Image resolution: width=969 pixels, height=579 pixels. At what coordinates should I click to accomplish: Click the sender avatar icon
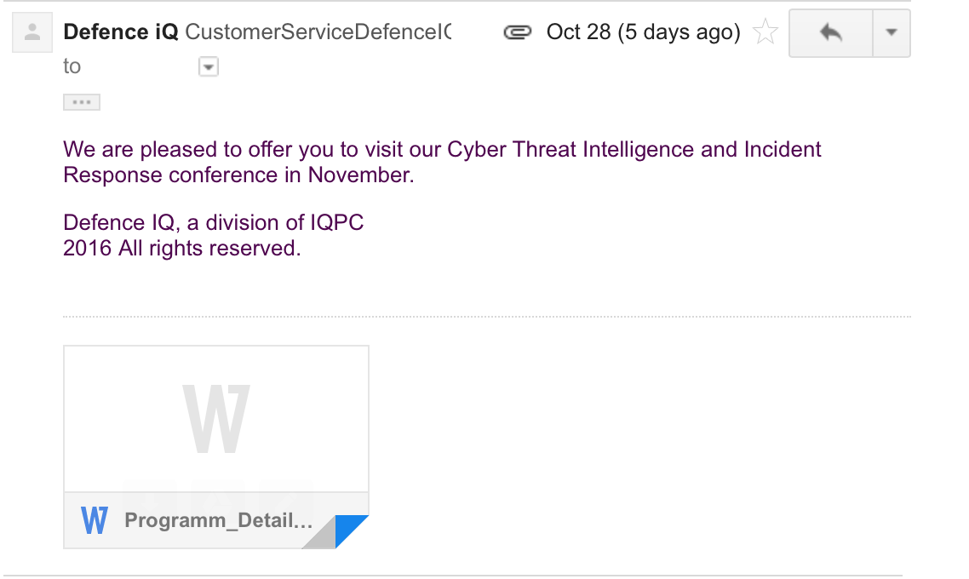click(32, 34)
